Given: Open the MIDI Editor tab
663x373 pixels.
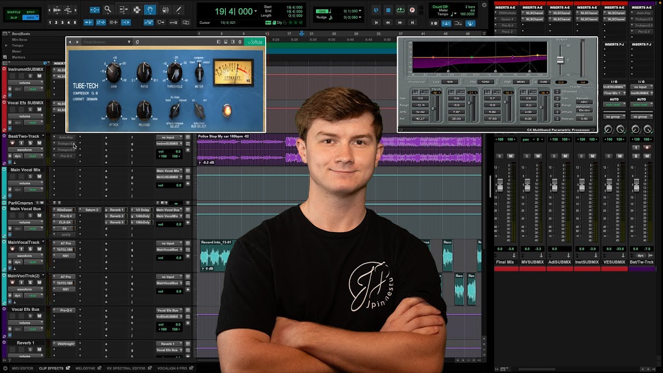Looking at the screenshot, I should pyautogui.click(x=22, y=368).
